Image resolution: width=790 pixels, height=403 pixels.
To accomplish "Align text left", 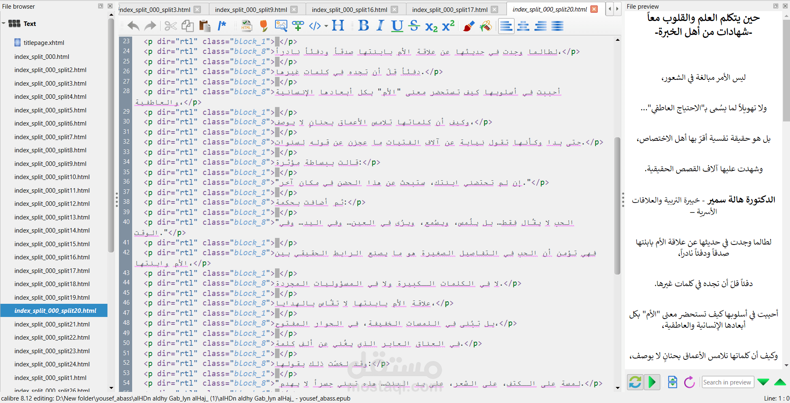I will tap(506, 26).
